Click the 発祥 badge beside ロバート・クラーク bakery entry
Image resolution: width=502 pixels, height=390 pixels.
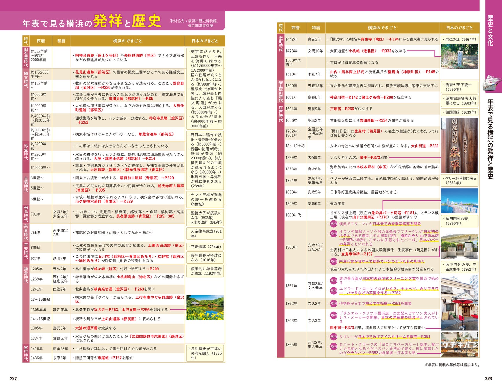[333, 346]
